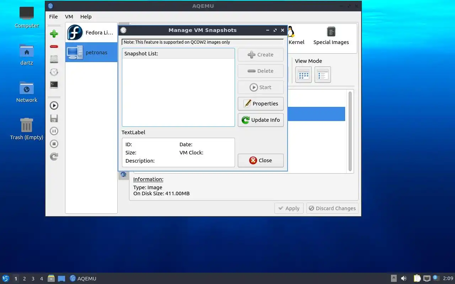Click the Create snapshot button
455x284 pixels.
[261, 55]
